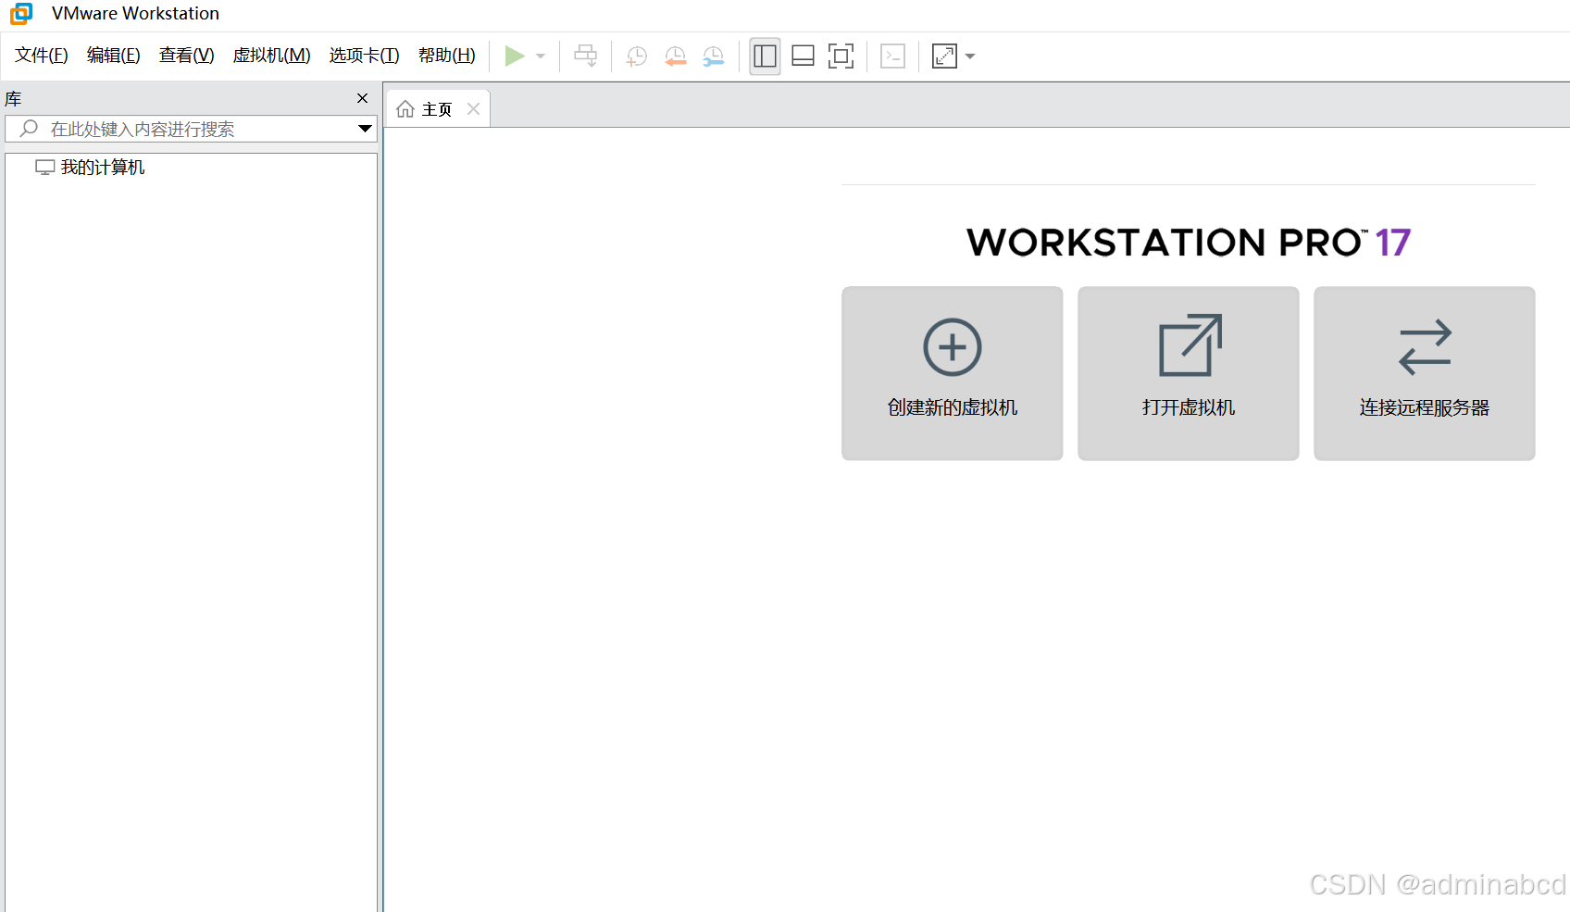Screen dimensions: 1570x912
Task: Open the 选项卡(T) menu
Action: point(365,56)
